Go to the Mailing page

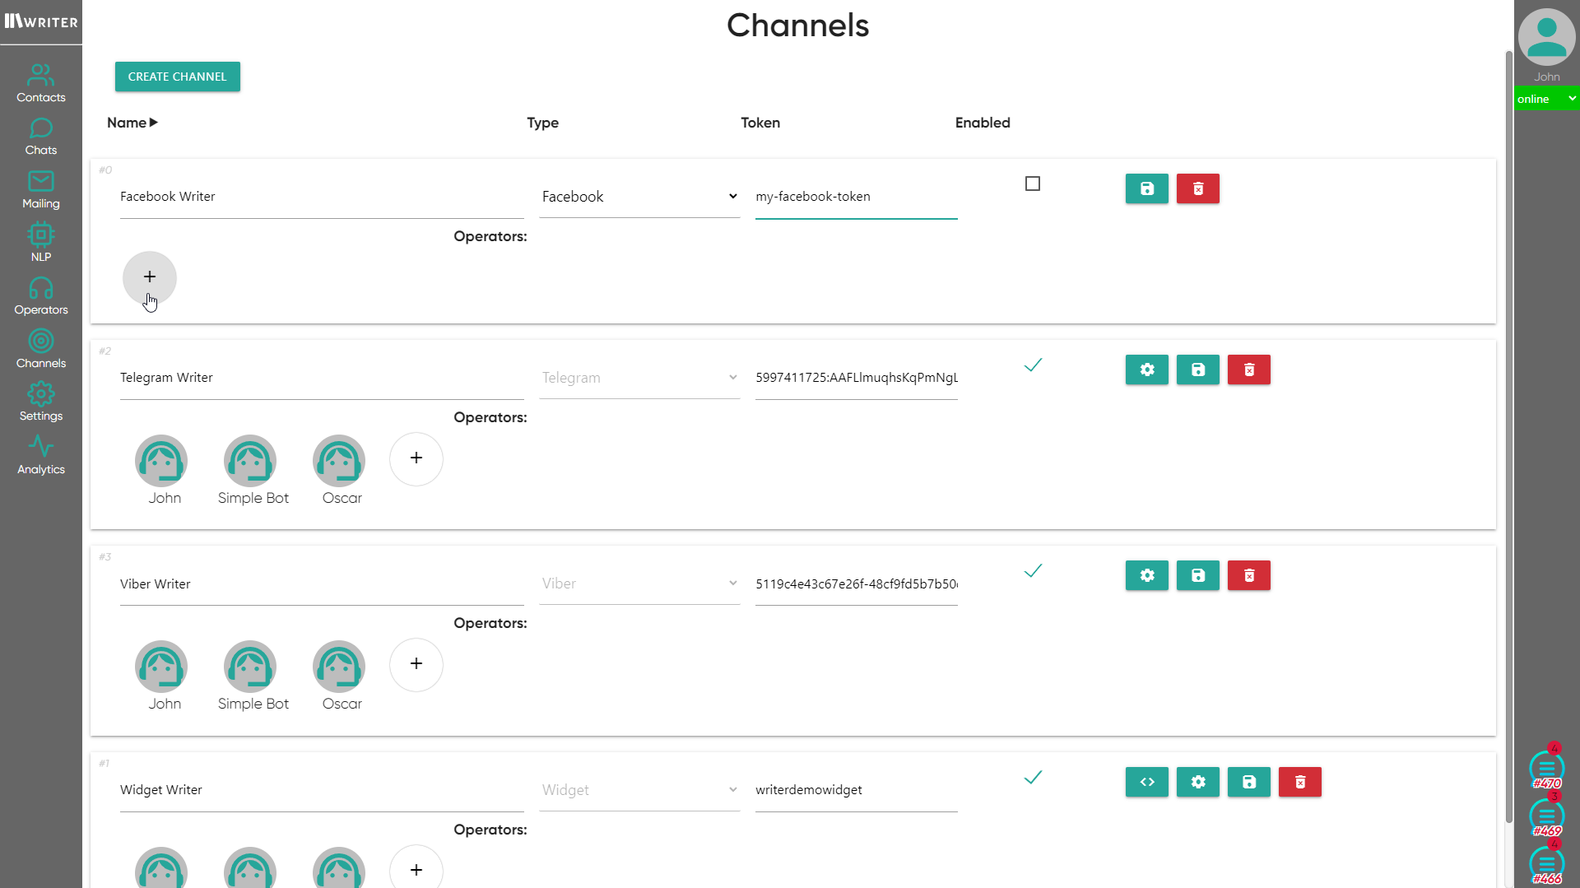click(41, 190)
